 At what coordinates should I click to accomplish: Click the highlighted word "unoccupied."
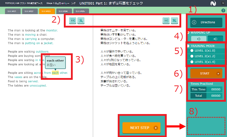[38, 85]
